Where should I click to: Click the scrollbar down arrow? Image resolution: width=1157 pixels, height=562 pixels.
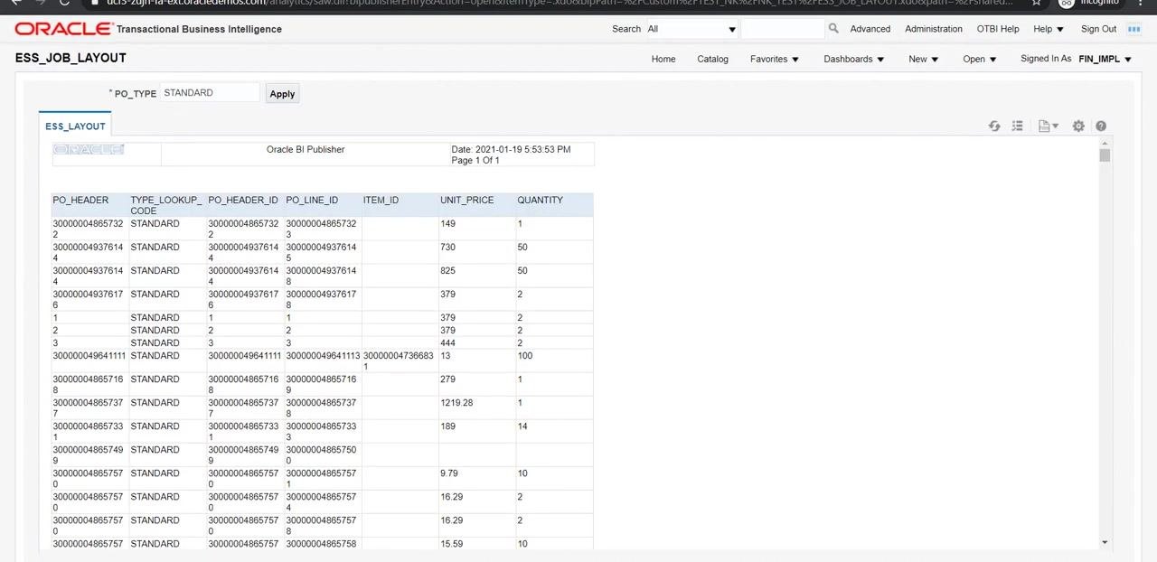point(1105,542)
